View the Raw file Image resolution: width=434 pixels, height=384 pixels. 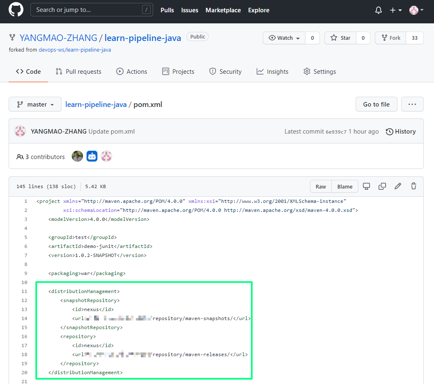click(321, 186)
